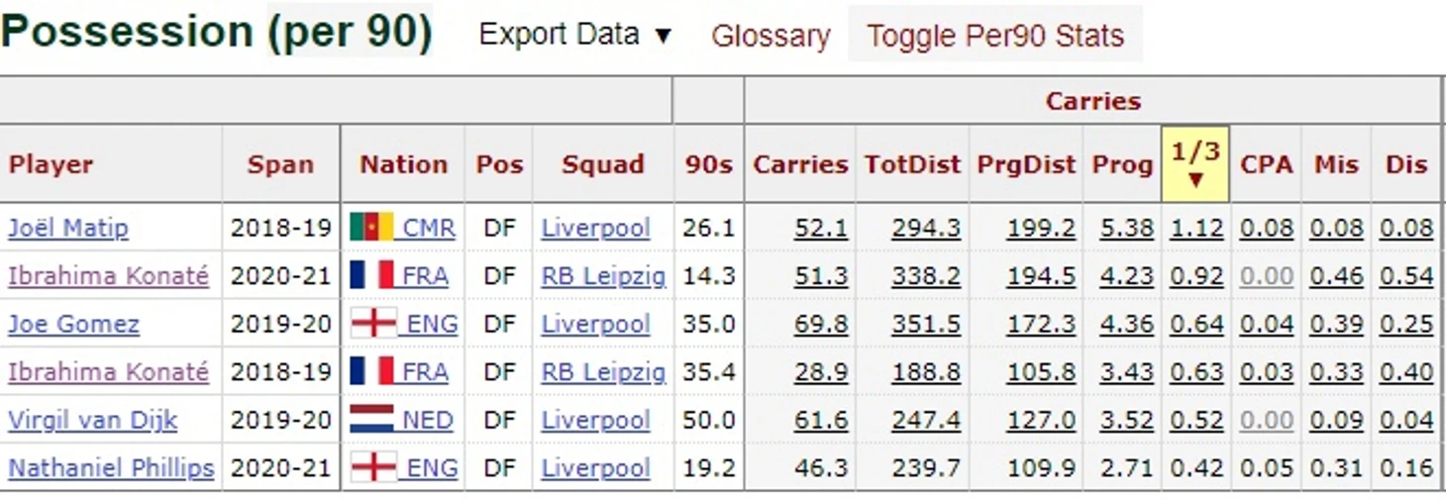Click the England flag for Nathaniel Phillips
Viewport: 1446px width, 500px height.
point(373,466)
